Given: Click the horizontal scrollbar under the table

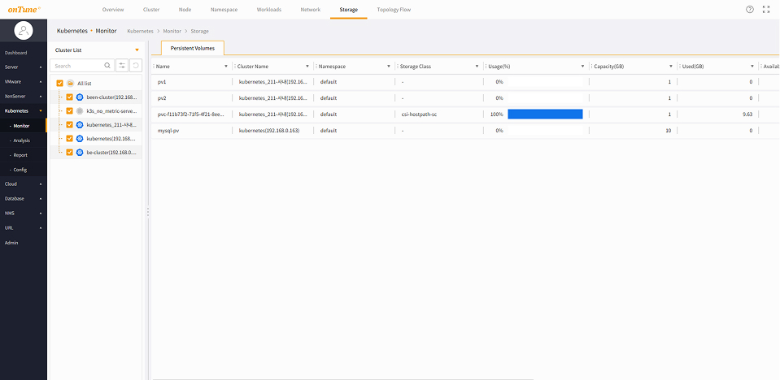Looking at the screenshot, I should pyautogui.click(x=342, y=379).
